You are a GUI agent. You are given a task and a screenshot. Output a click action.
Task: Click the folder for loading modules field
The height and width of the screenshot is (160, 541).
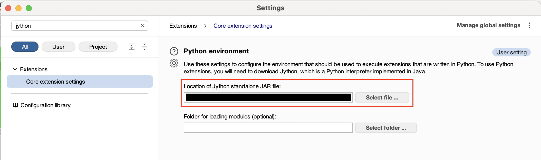click(268, 128)
